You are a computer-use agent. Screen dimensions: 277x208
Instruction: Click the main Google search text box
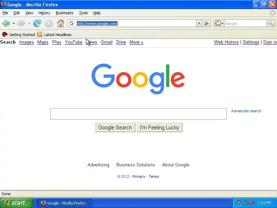138,114
